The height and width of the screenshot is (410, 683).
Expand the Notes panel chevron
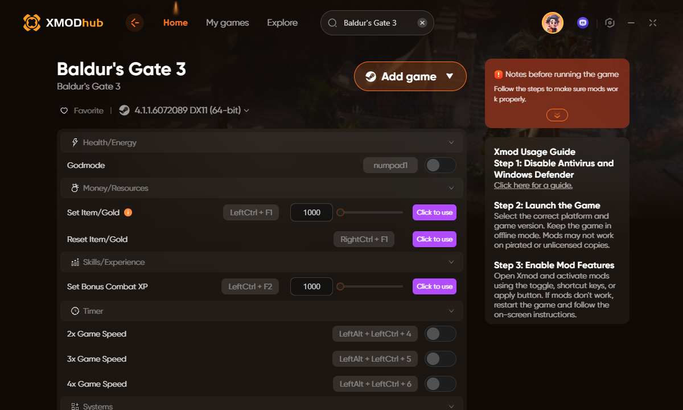pyautogui.click(x=557, y=114)
